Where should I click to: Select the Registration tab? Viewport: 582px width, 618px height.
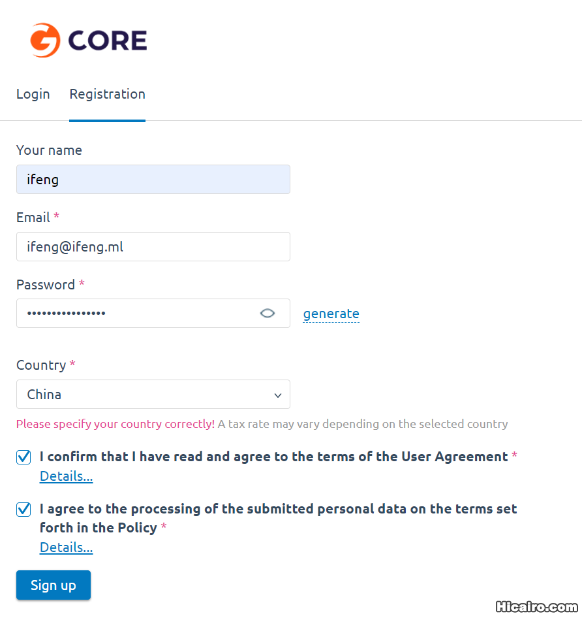107,94
